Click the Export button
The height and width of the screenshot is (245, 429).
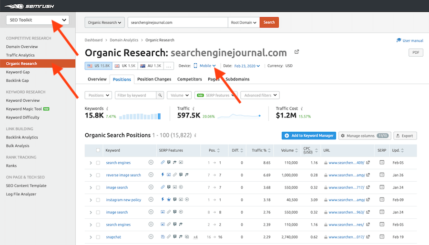pyautogui.click(x=405, y=136)
